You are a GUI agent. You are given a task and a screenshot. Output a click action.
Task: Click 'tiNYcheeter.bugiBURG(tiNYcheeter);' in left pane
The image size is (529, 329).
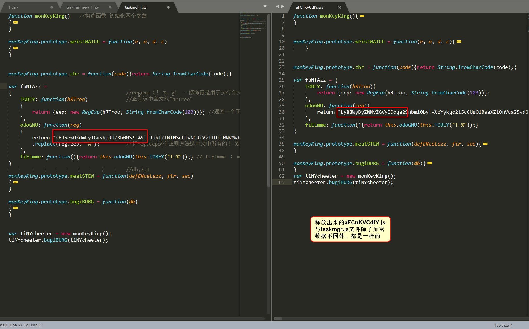58,240
